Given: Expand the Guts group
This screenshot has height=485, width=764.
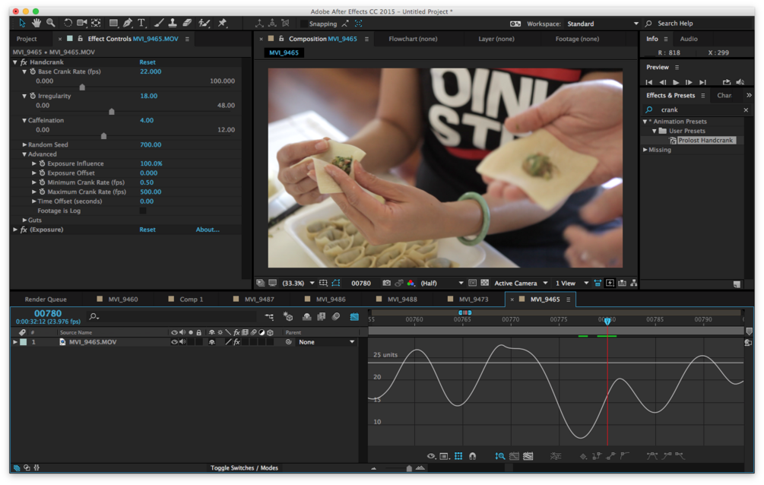Looking at the screenshot, I should pyautogui.click(x=24, y=220).
